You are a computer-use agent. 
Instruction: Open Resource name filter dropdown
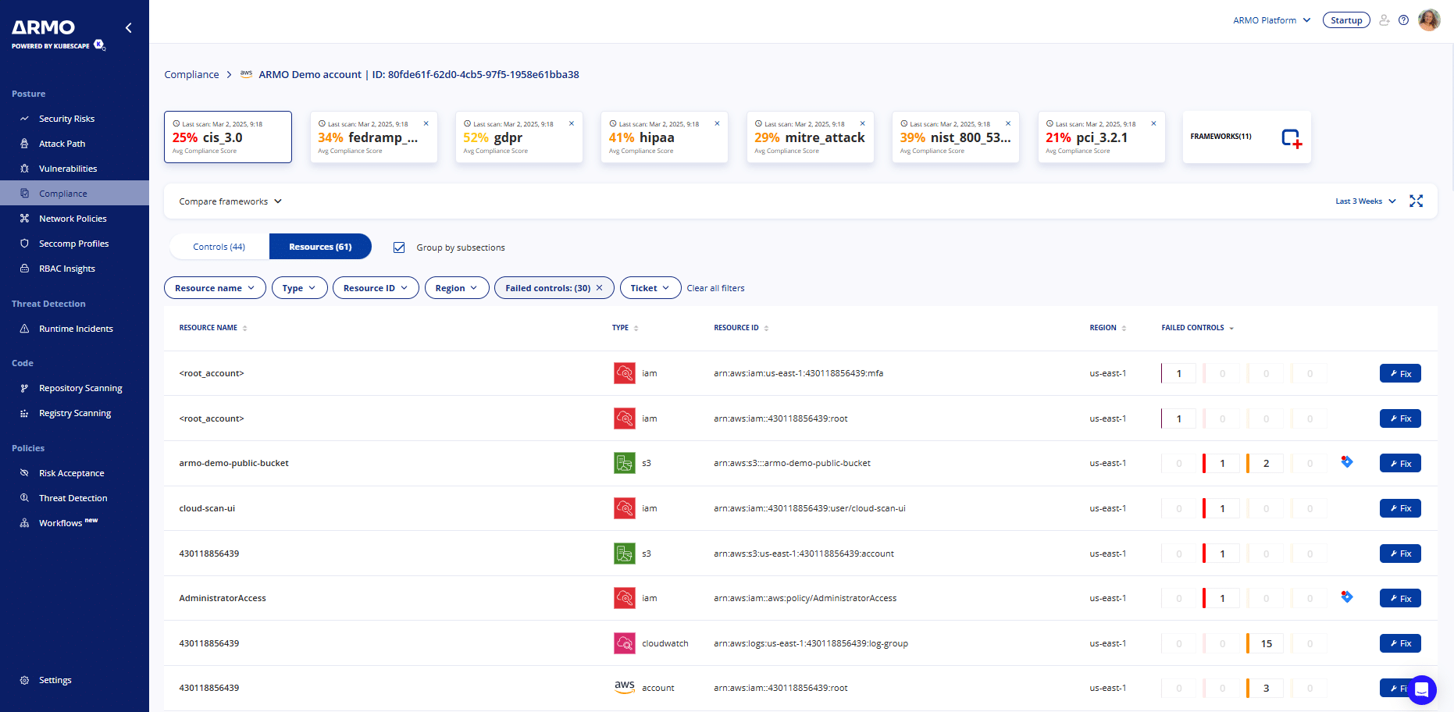(x=215, y=288)
